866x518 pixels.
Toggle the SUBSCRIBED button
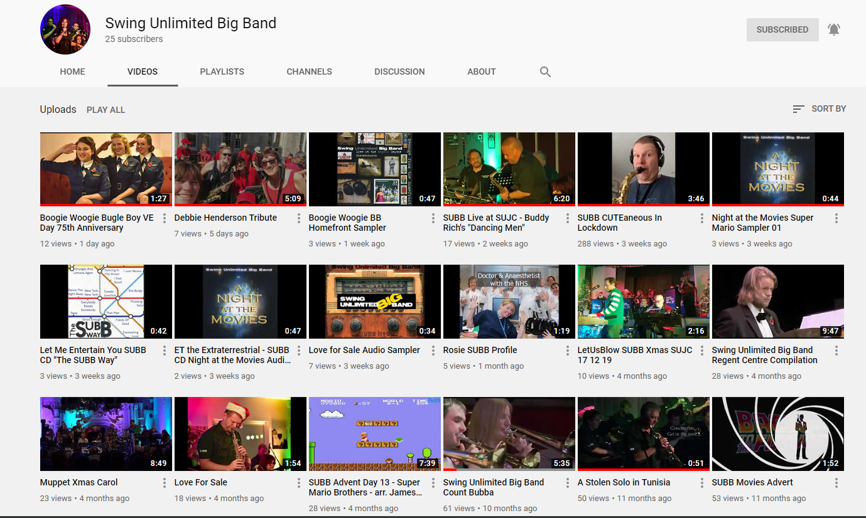coord(782,29)
